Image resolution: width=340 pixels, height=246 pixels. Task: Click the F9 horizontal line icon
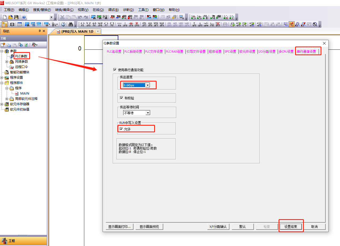119,24
